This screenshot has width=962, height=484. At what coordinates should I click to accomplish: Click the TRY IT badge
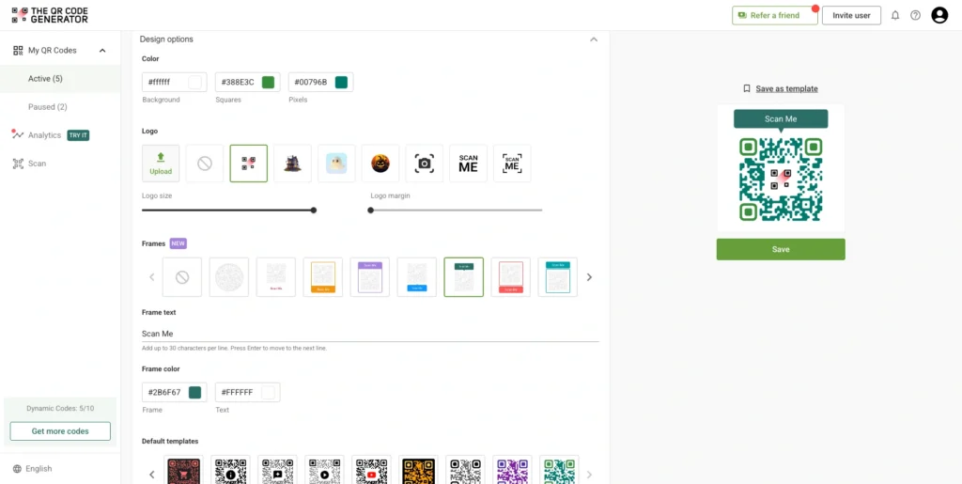coord(79,135)
